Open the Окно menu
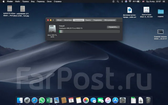Viewport: 168px width, 105px height. point(49,2)
